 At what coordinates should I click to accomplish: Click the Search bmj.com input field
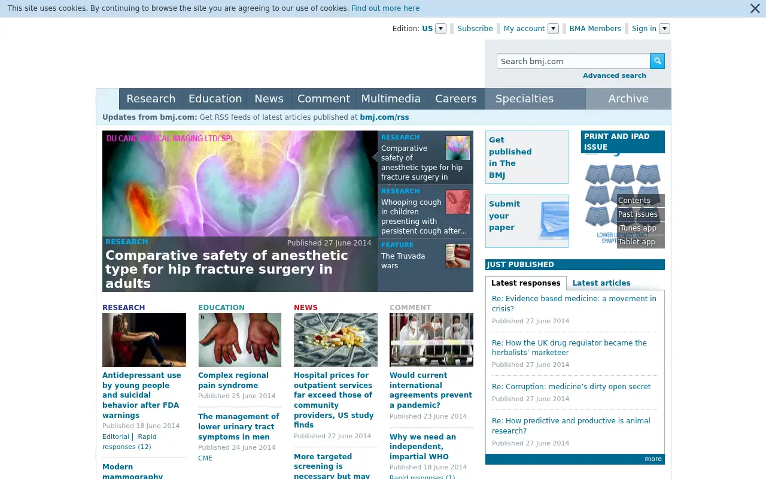pos(573,61)
